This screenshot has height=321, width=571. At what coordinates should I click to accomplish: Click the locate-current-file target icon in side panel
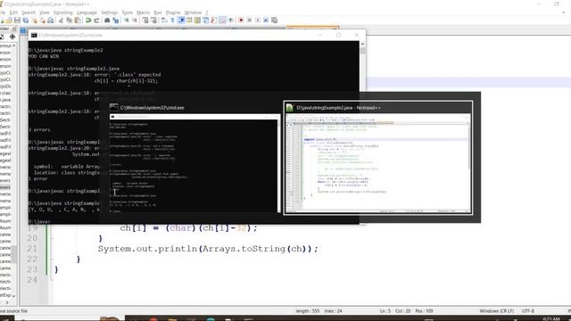12,37
